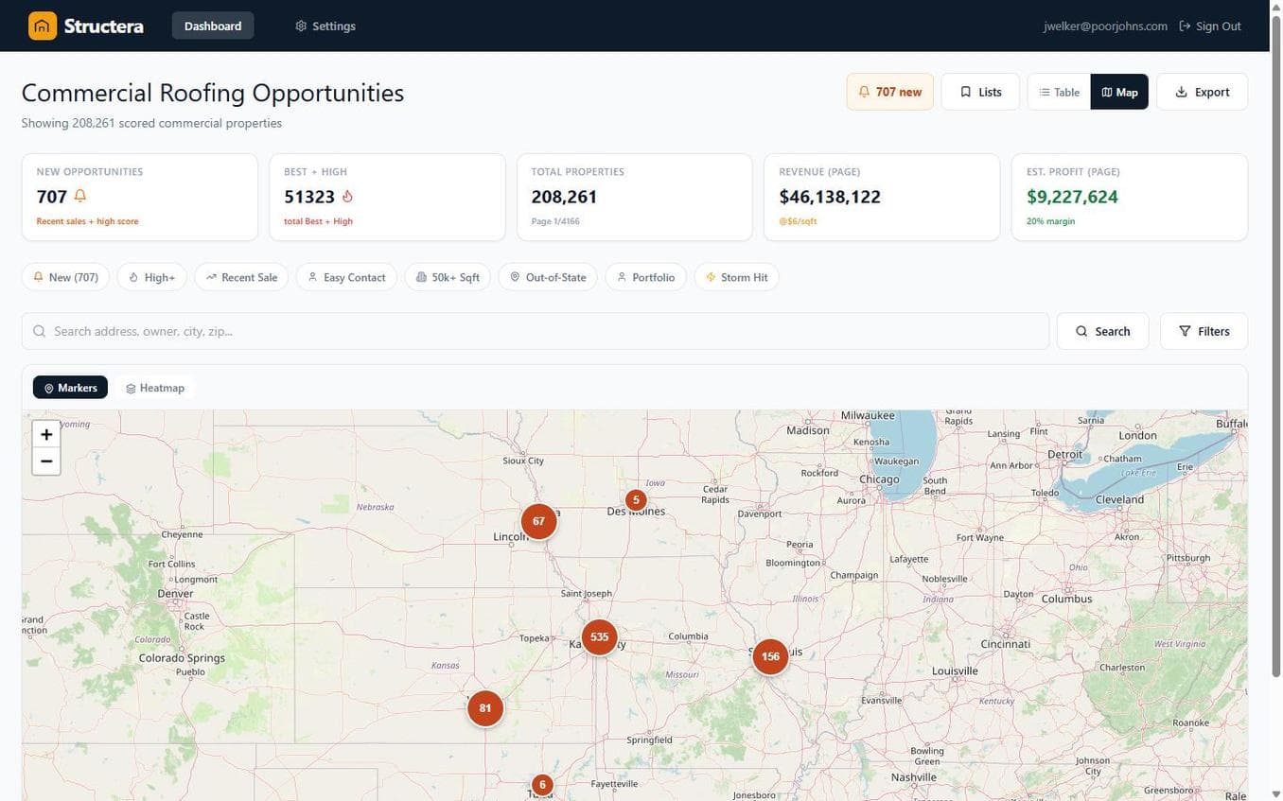Viewport: 1283px width, 801px height.
Task: Open saved Lists
Action: pos(979,92)
